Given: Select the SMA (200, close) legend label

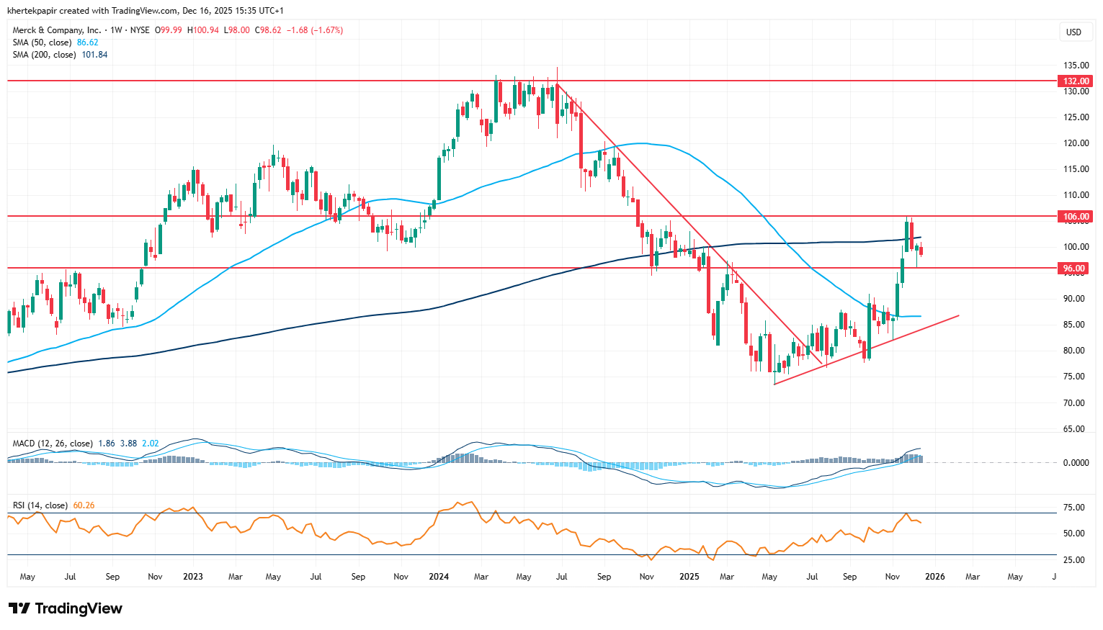Looking at the screenshot, I should click(44, 55).
